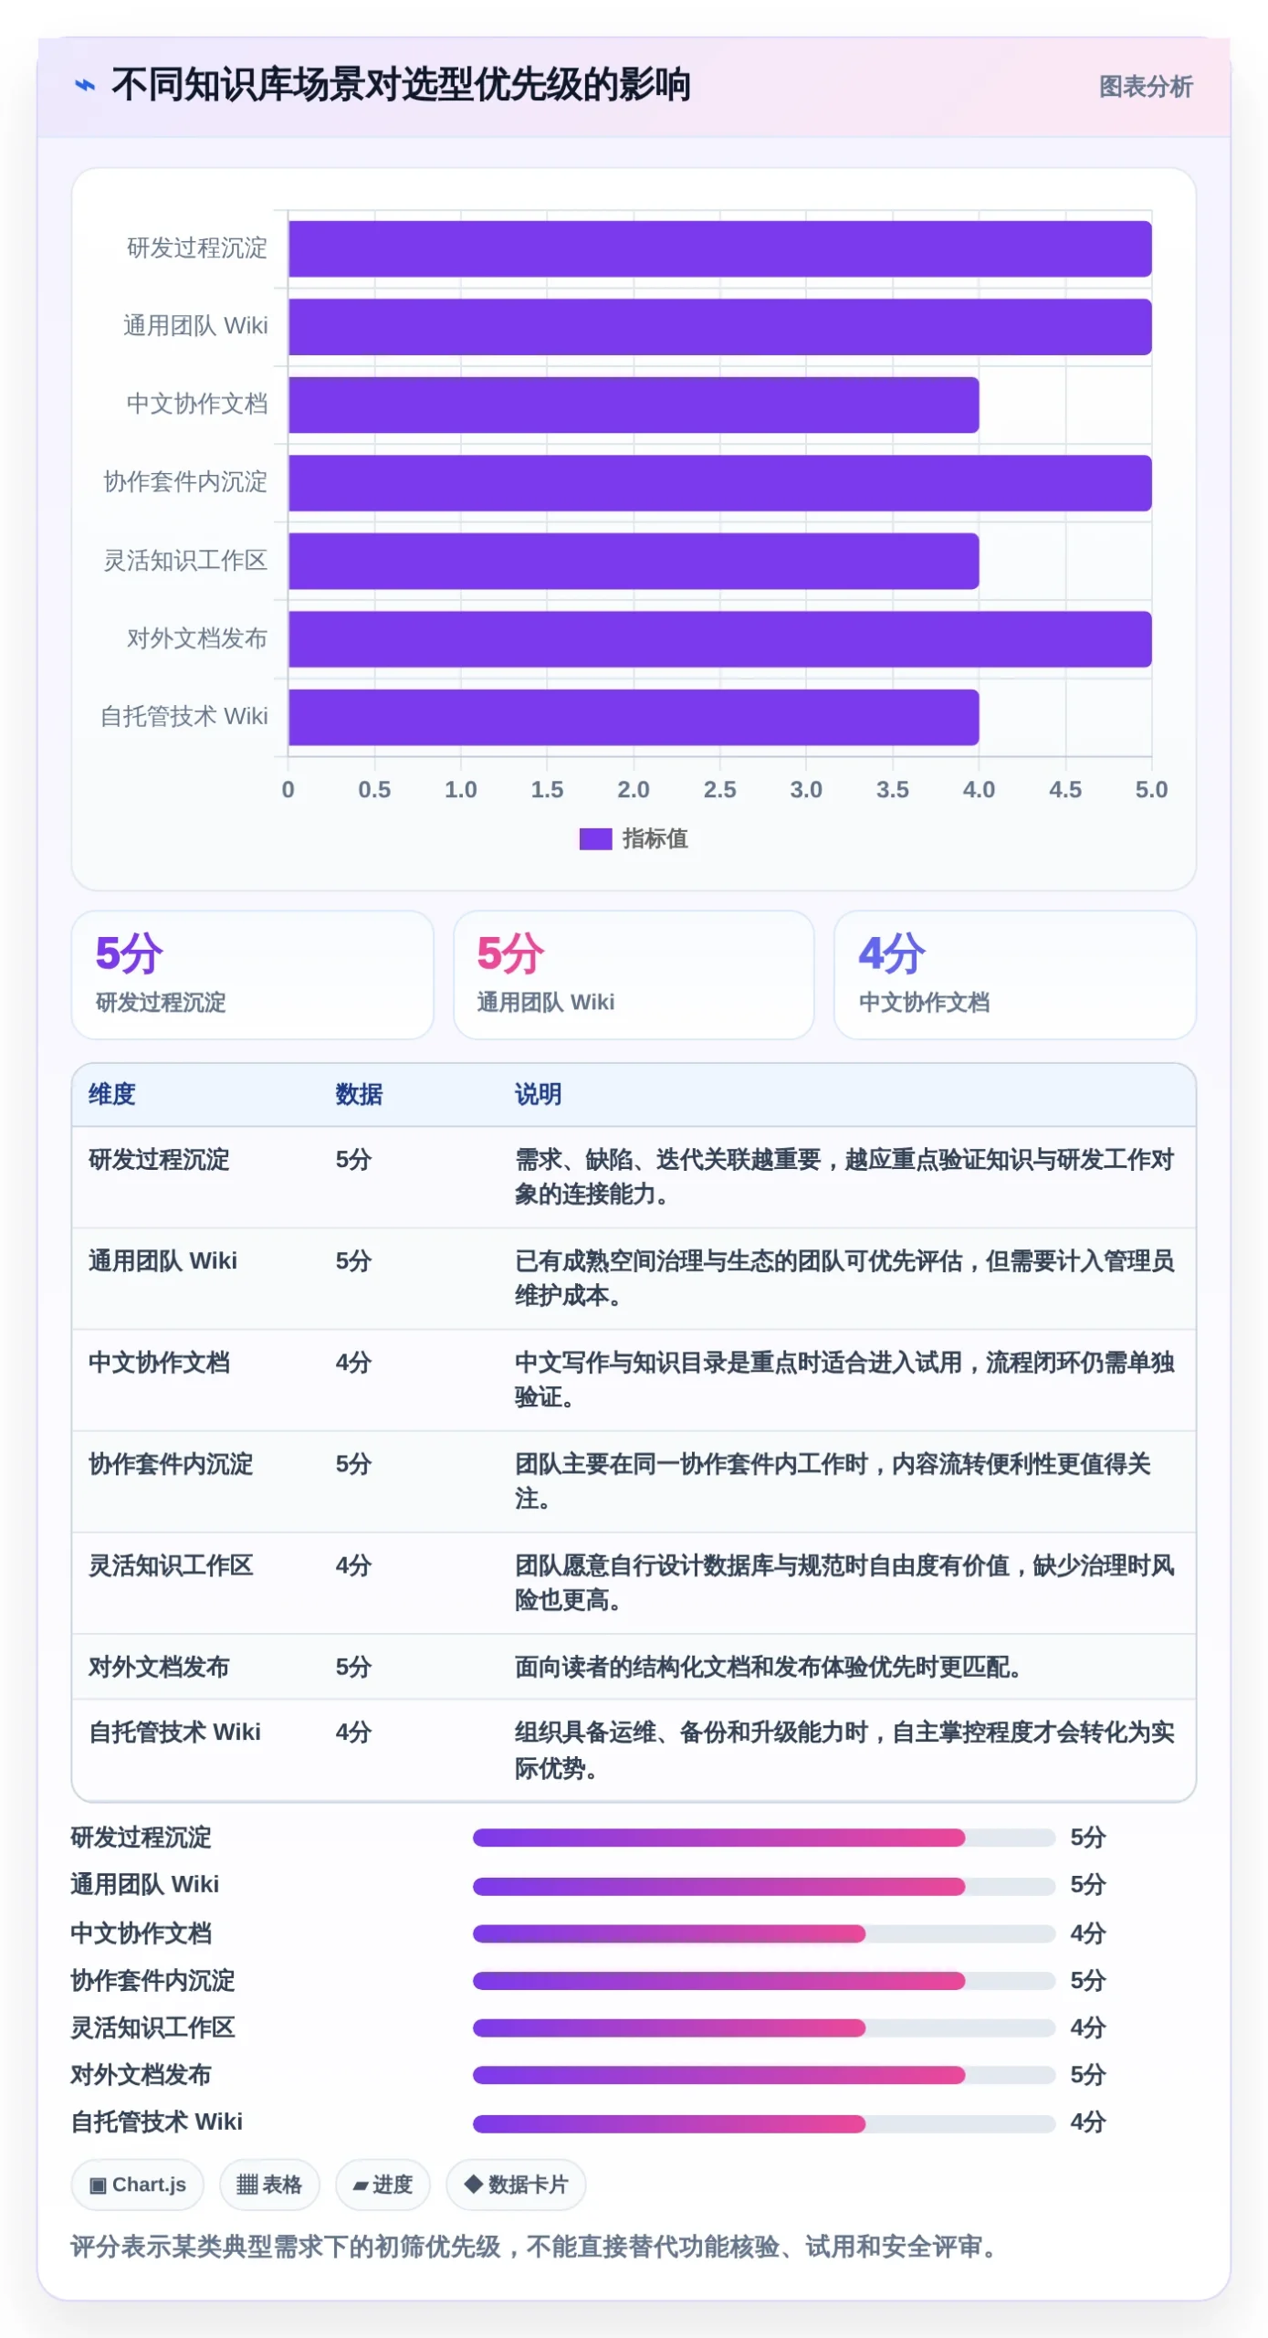Click the 灵活知识工作区 progress bar
This screenshot has width=1268, height=2338.
coord(764,2027)
